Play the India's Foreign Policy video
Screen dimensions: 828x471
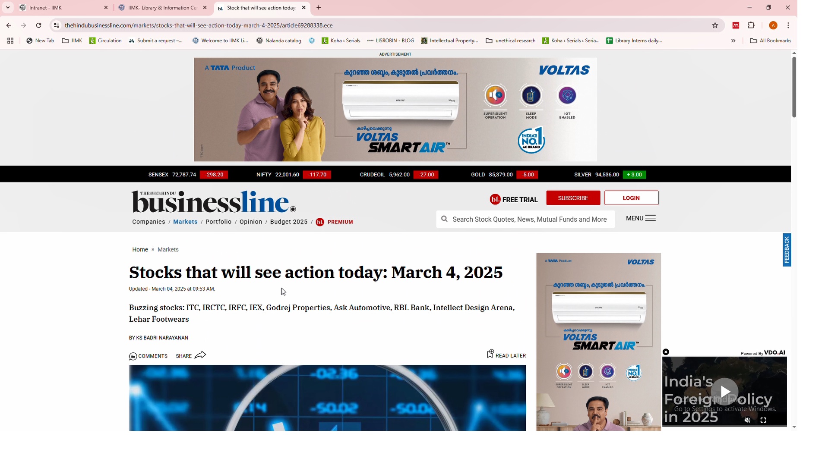coord(724,391)
